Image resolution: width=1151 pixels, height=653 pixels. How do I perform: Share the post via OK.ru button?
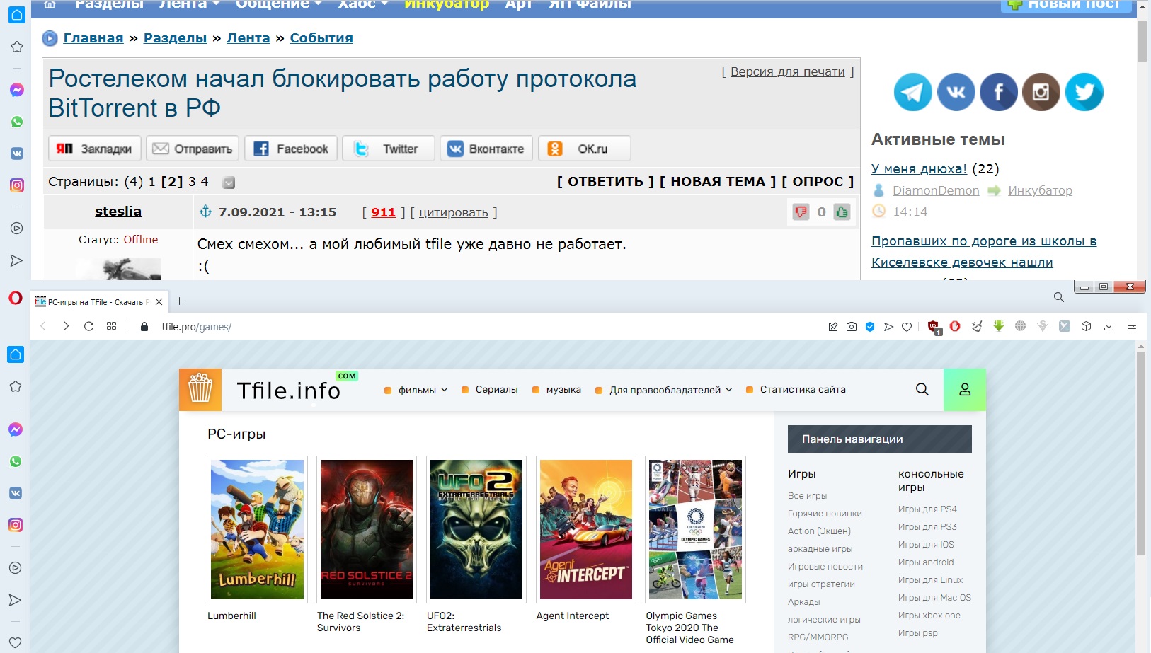(584, 149)
